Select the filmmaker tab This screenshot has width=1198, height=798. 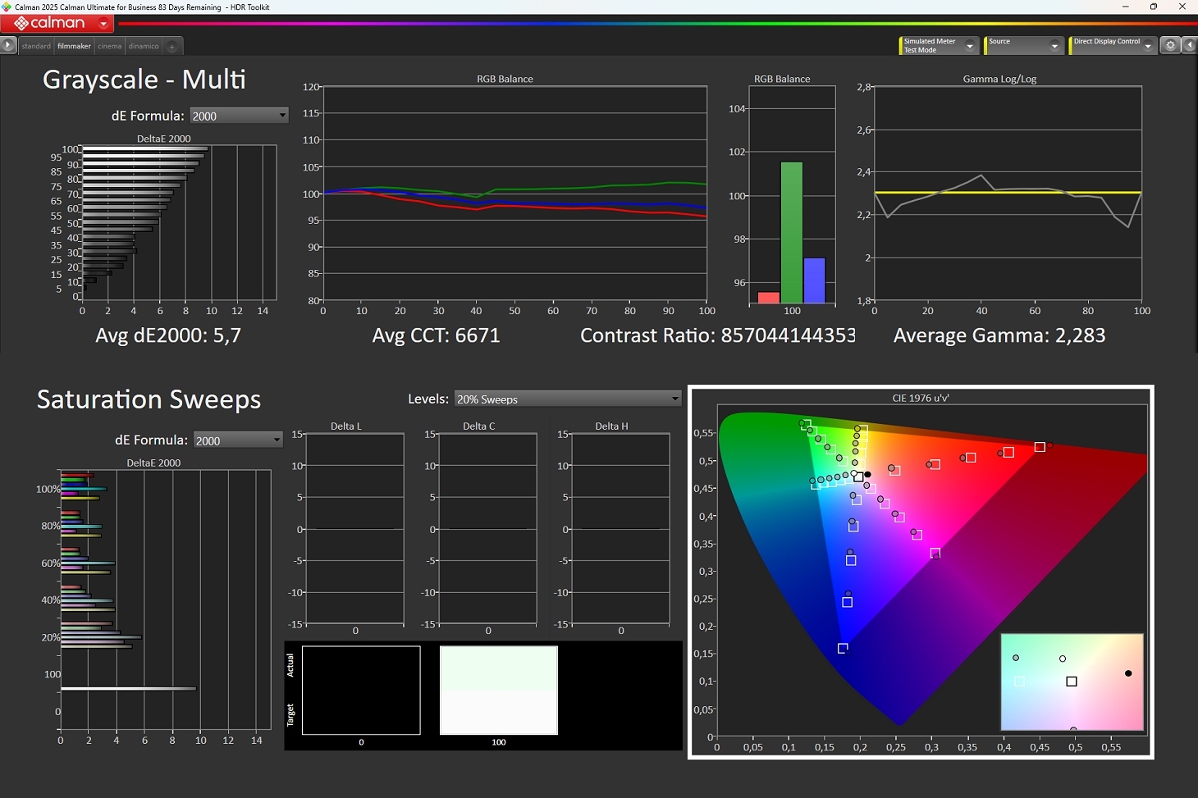(74, 47)
